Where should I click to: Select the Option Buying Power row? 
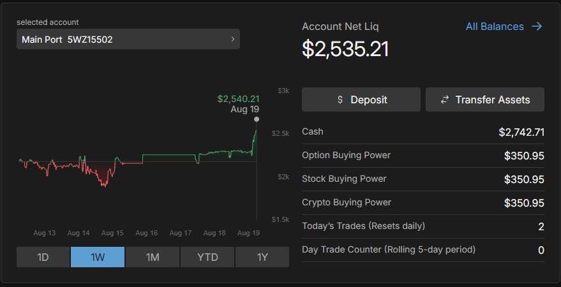(x=423, y=156)
